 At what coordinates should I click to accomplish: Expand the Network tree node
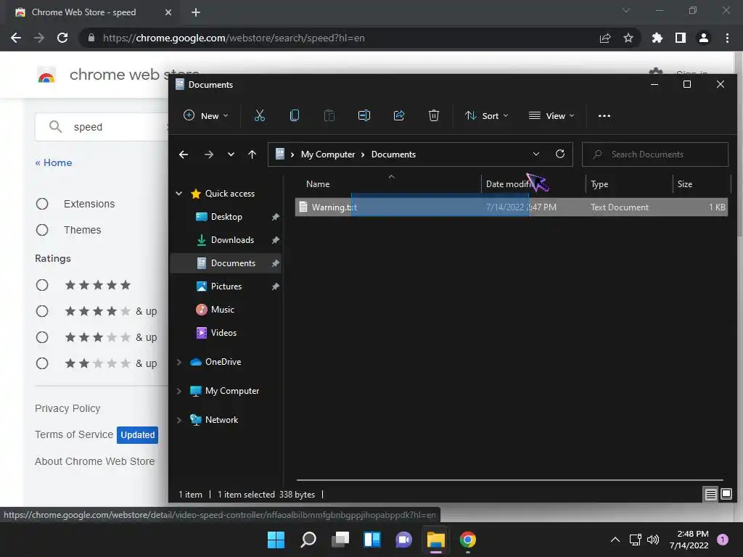click(x=179, y=420)
